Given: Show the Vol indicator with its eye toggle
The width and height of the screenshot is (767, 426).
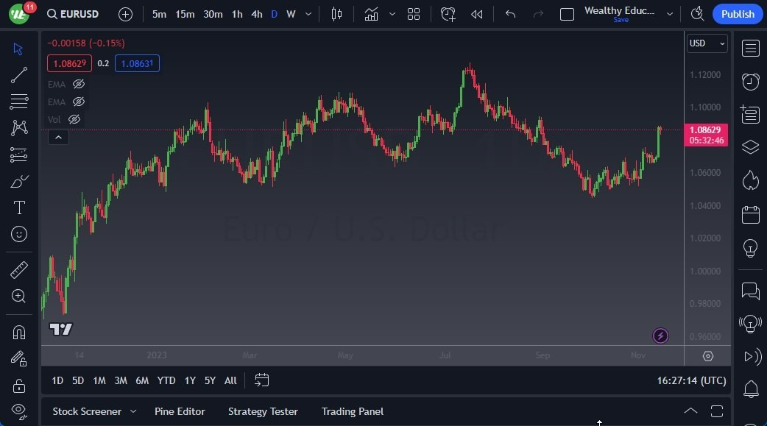Looking at the screenshot, I should (x=74, y=118).
